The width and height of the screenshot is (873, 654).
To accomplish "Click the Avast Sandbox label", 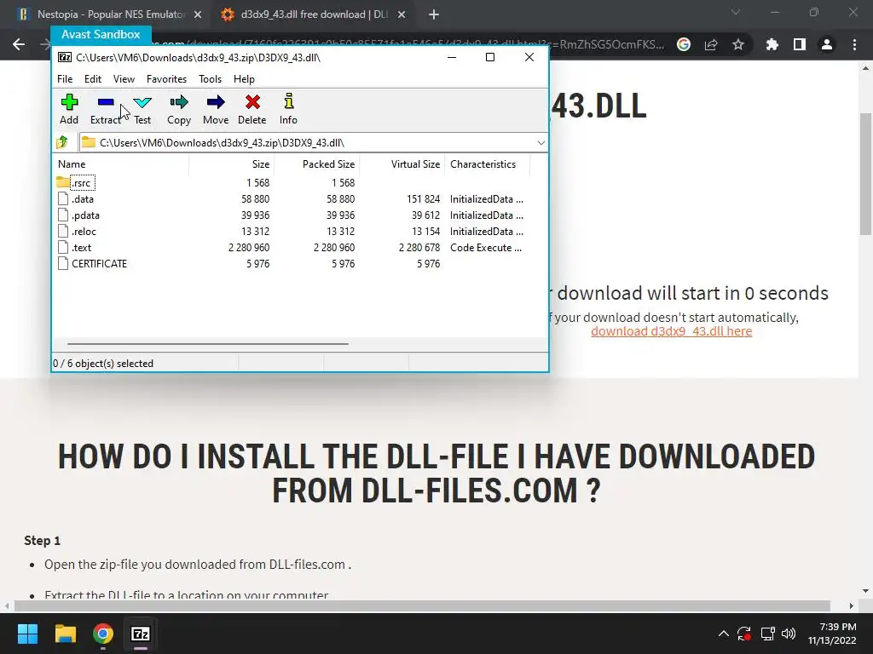I will (x=101, y=34).
